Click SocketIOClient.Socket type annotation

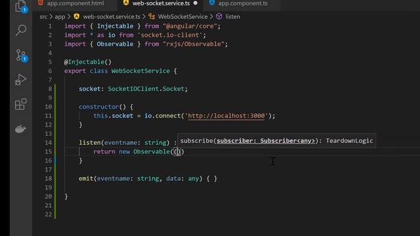click(x=146, y=89)
